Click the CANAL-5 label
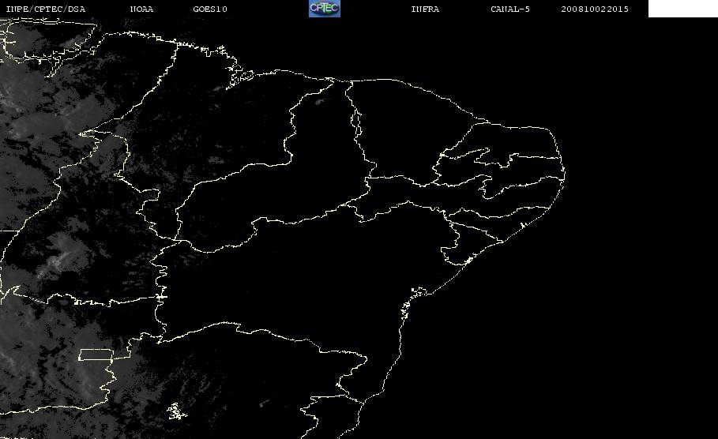 [510, 9]
